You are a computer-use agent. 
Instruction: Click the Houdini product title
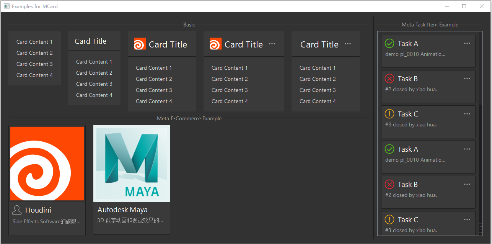pos(38,210)
